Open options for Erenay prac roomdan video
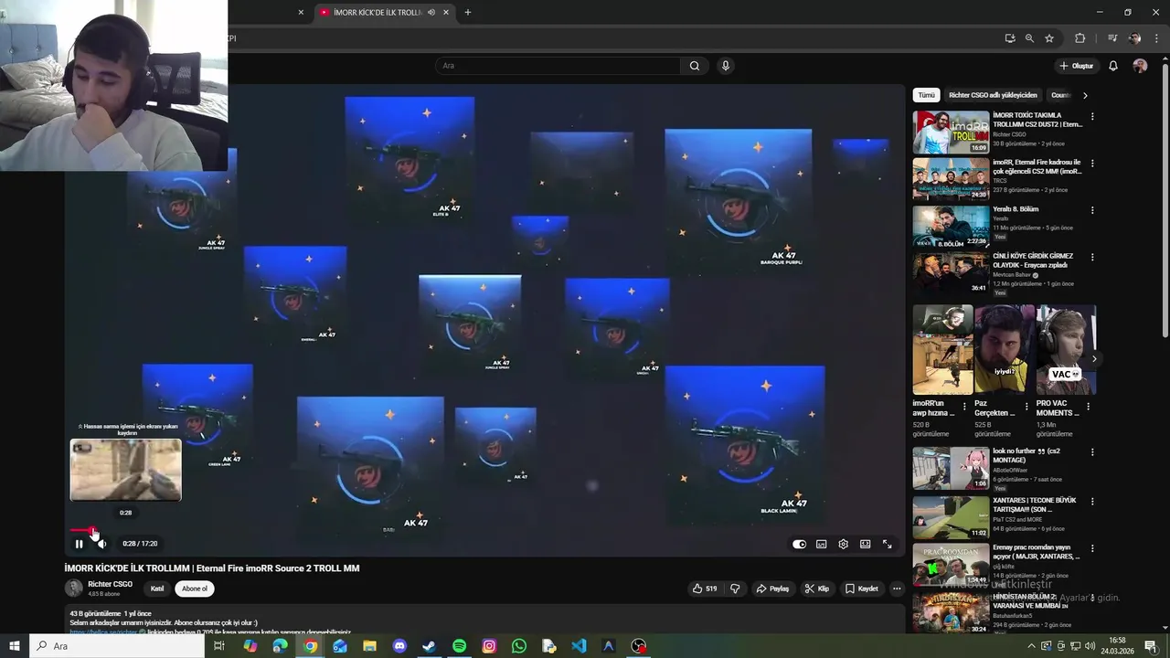 (x=1092, y=549)
